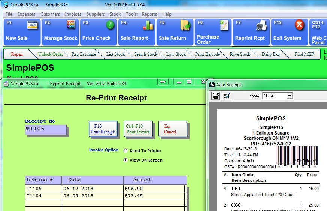Click Reprint Rcpt F7 tile
The image size is (327, 211).
tap(251, 32)
